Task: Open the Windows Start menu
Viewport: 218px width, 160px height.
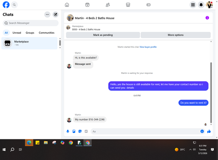Action: [4, 150]
